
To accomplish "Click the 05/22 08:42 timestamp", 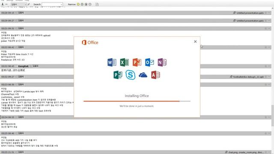I will 8,47.
